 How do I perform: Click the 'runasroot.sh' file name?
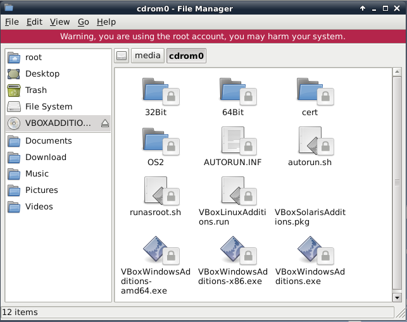click(x=155, y=213)
